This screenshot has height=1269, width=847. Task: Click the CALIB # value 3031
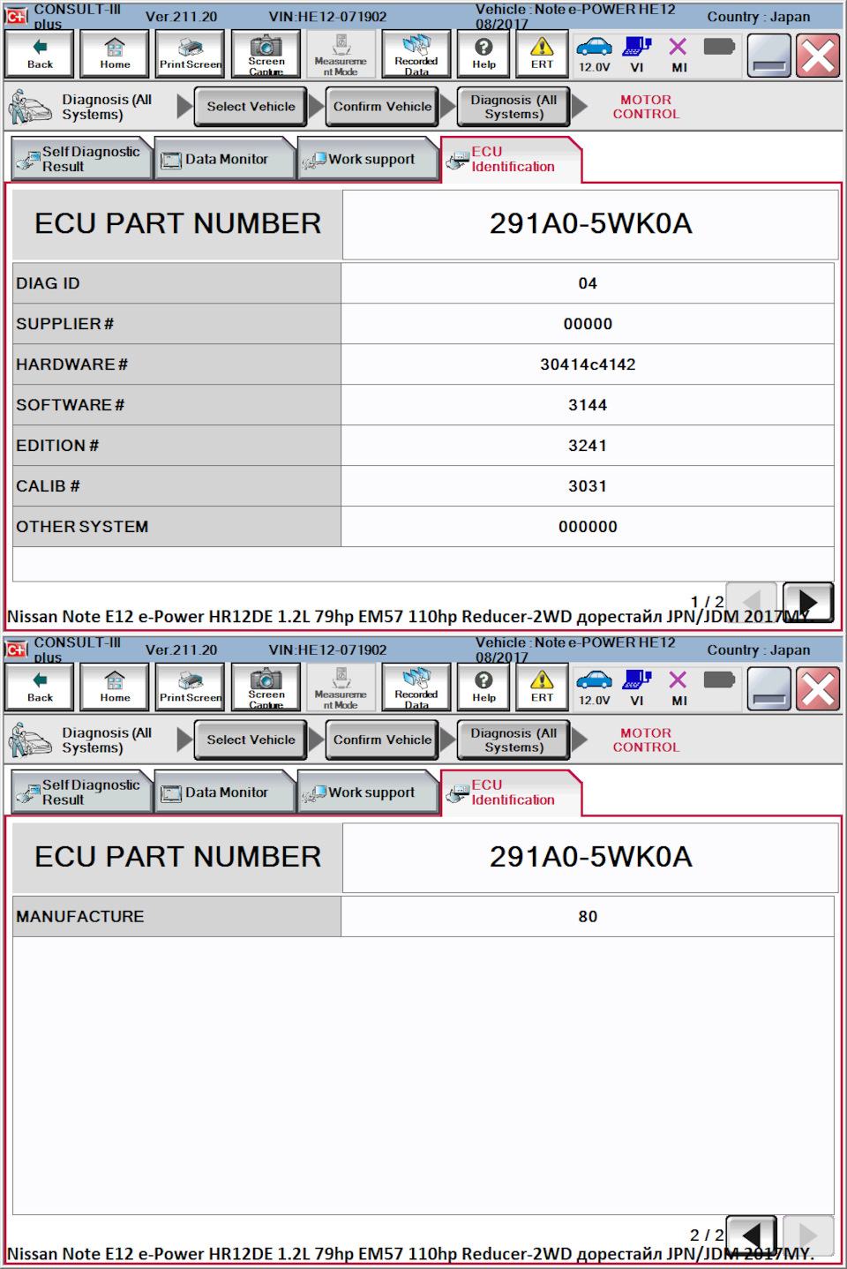coord(588,486)
